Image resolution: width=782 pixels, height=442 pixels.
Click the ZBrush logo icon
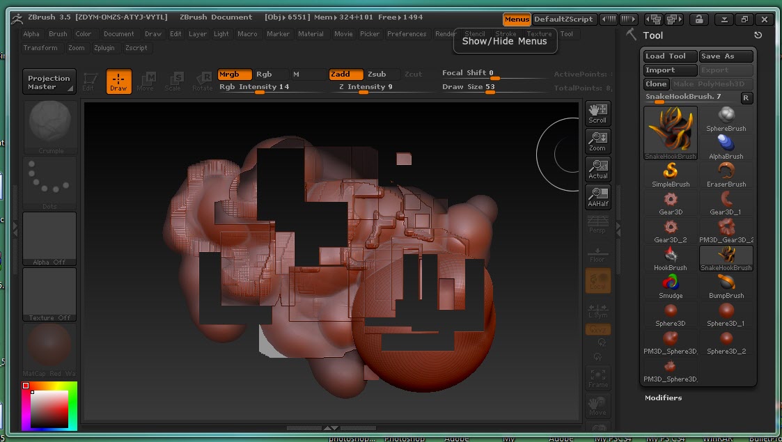[x=17, y=18]
